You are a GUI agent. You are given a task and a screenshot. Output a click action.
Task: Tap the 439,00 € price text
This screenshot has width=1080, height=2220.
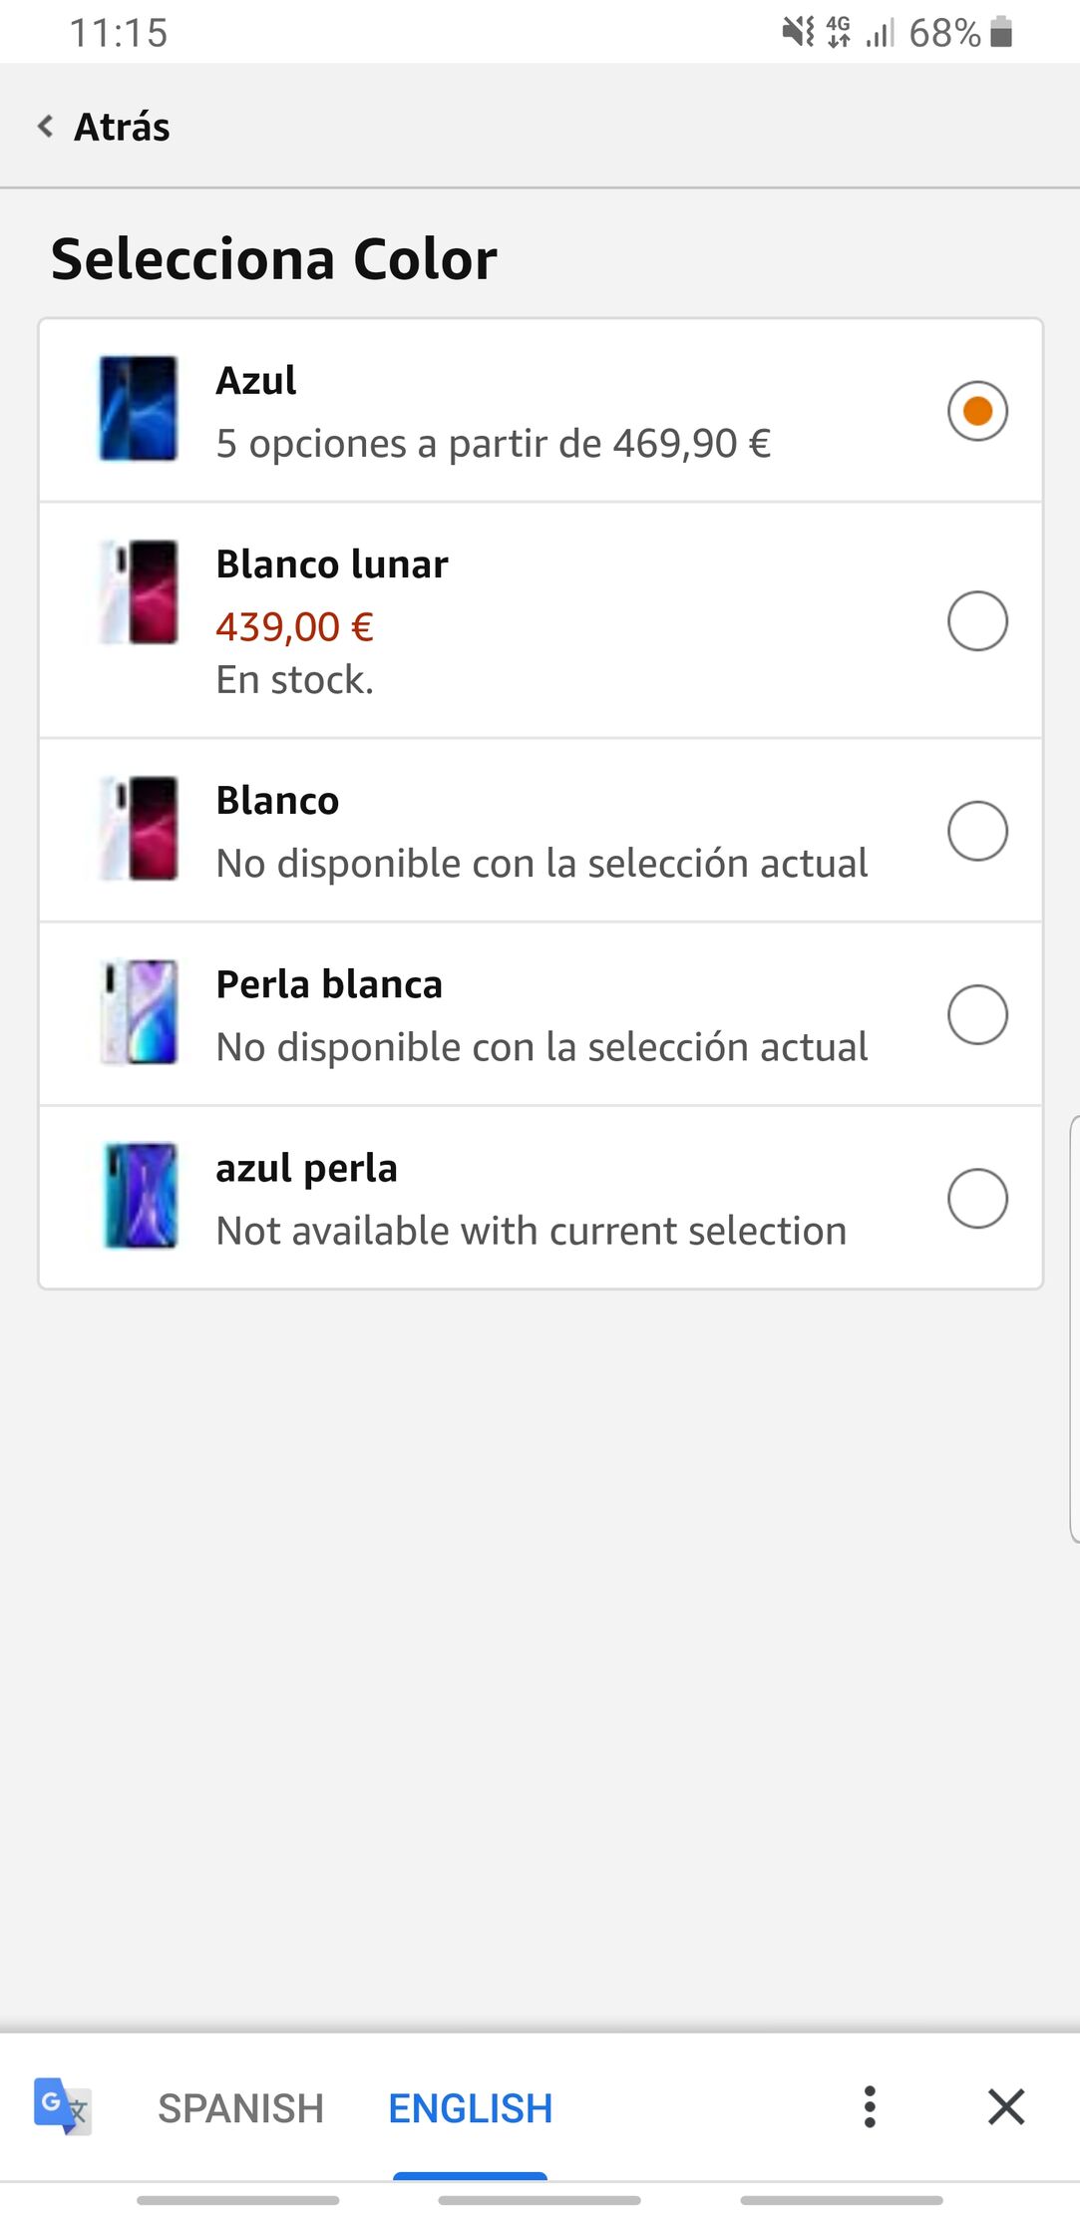pyautogui.click(x=294, y=627)
